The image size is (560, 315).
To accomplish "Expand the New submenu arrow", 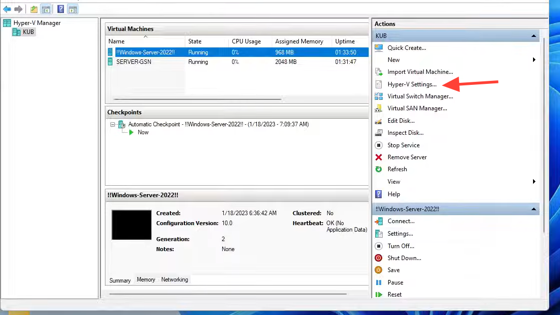I will [x=534, y=59].
